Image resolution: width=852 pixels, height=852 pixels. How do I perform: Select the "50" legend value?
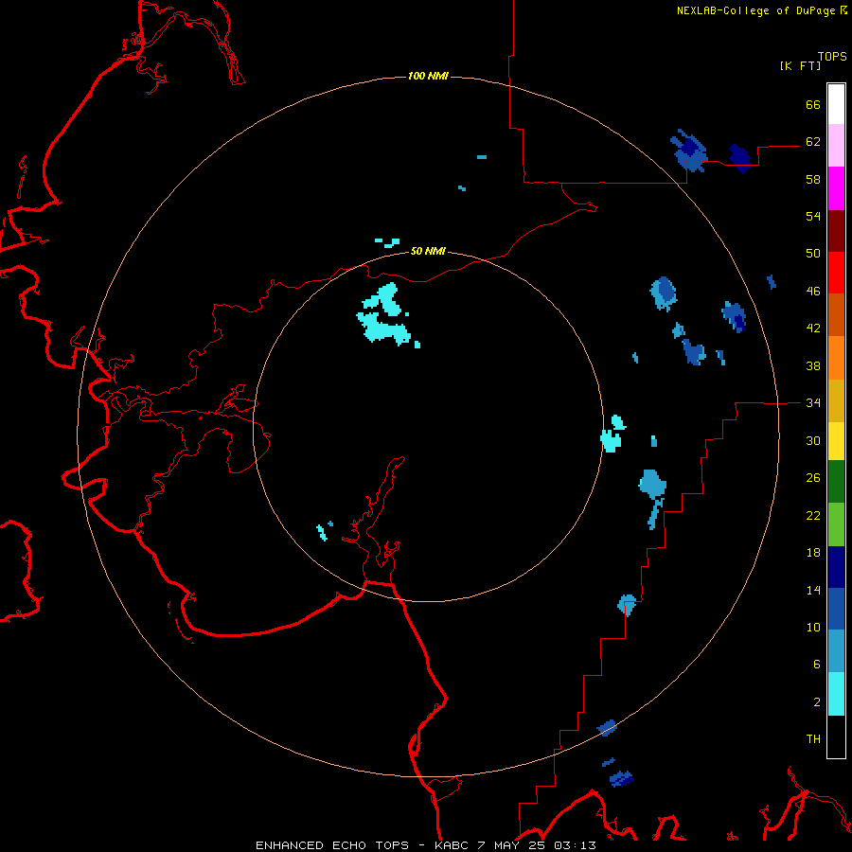[813, 254]
